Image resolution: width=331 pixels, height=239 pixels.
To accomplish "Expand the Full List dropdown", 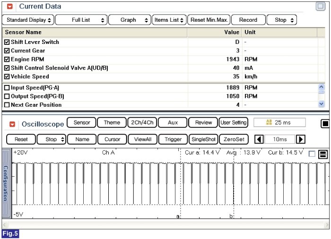I will [81, 20].
